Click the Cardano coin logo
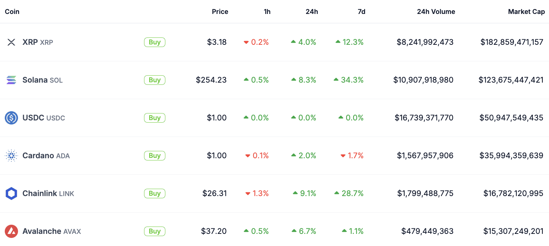The height and width of the screenshot is (246, 549). click(11, 155)
